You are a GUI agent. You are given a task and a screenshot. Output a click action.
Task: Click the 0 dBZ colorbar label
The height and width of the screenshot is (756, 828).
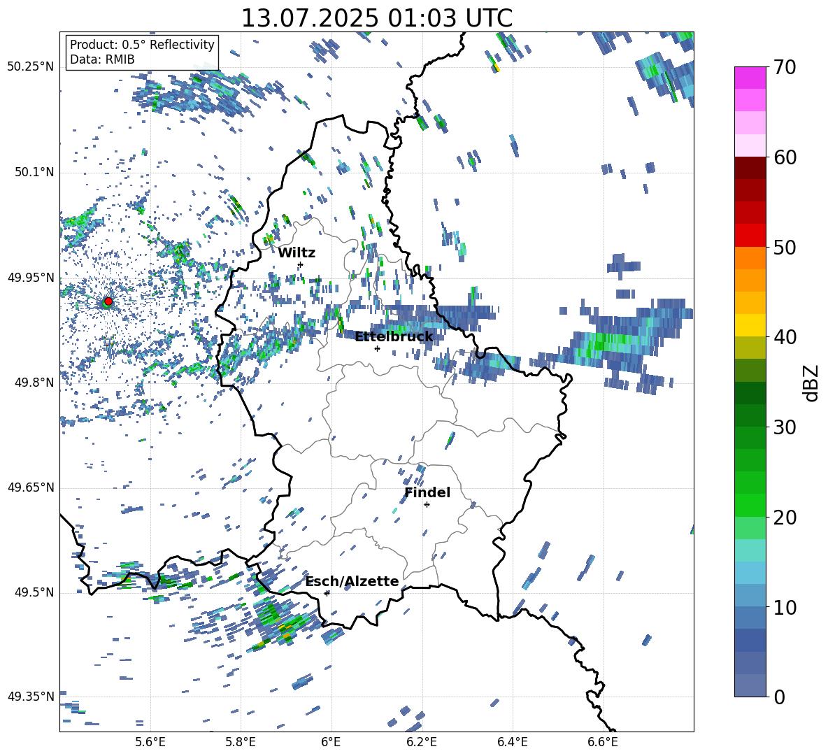click(779, 697)
